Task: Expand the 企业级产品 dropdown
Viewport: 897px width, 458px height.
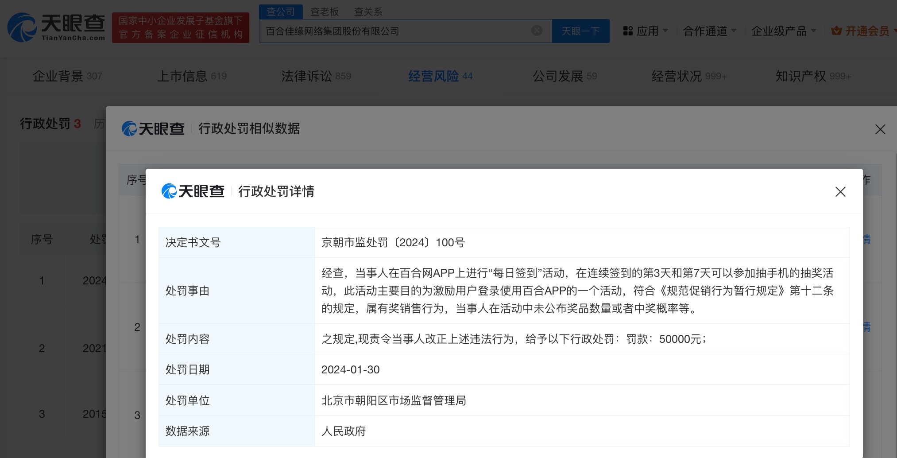Action: tap(784, 31)
